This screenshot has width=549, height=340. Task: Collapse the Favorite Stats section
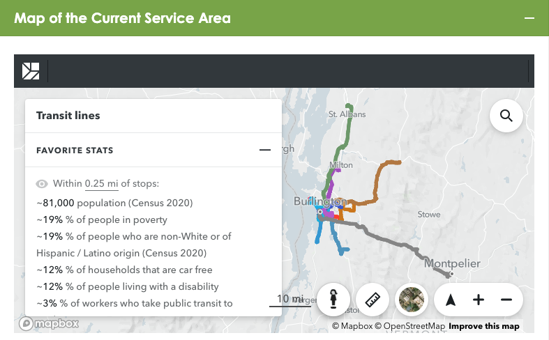[x=264, y=150]
